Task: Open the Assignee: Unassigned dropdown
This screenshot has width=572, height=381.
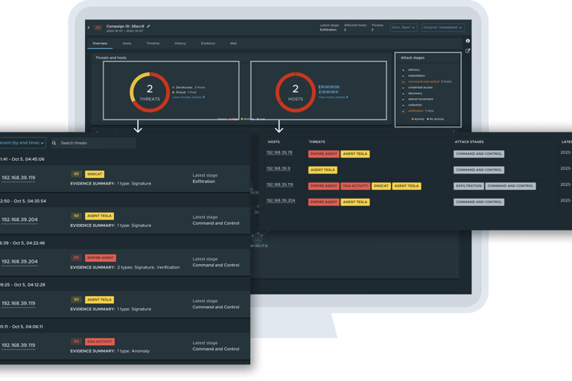Action: pos(442,28)
